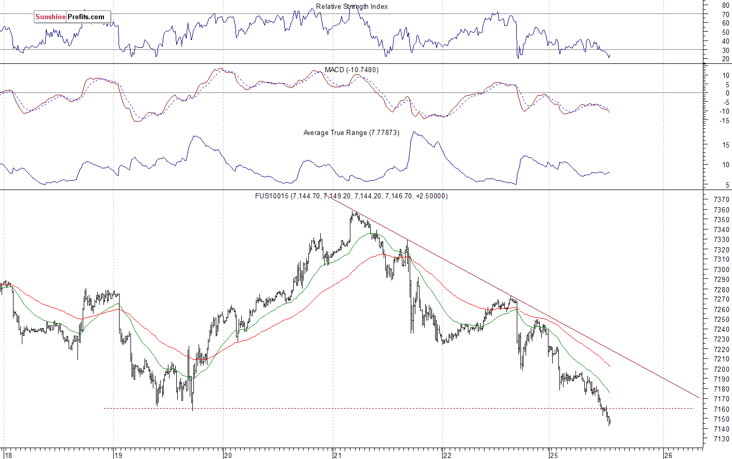Click date label 22 on time axis
This screenshot has width=732, height=459.
pos(448,455)
